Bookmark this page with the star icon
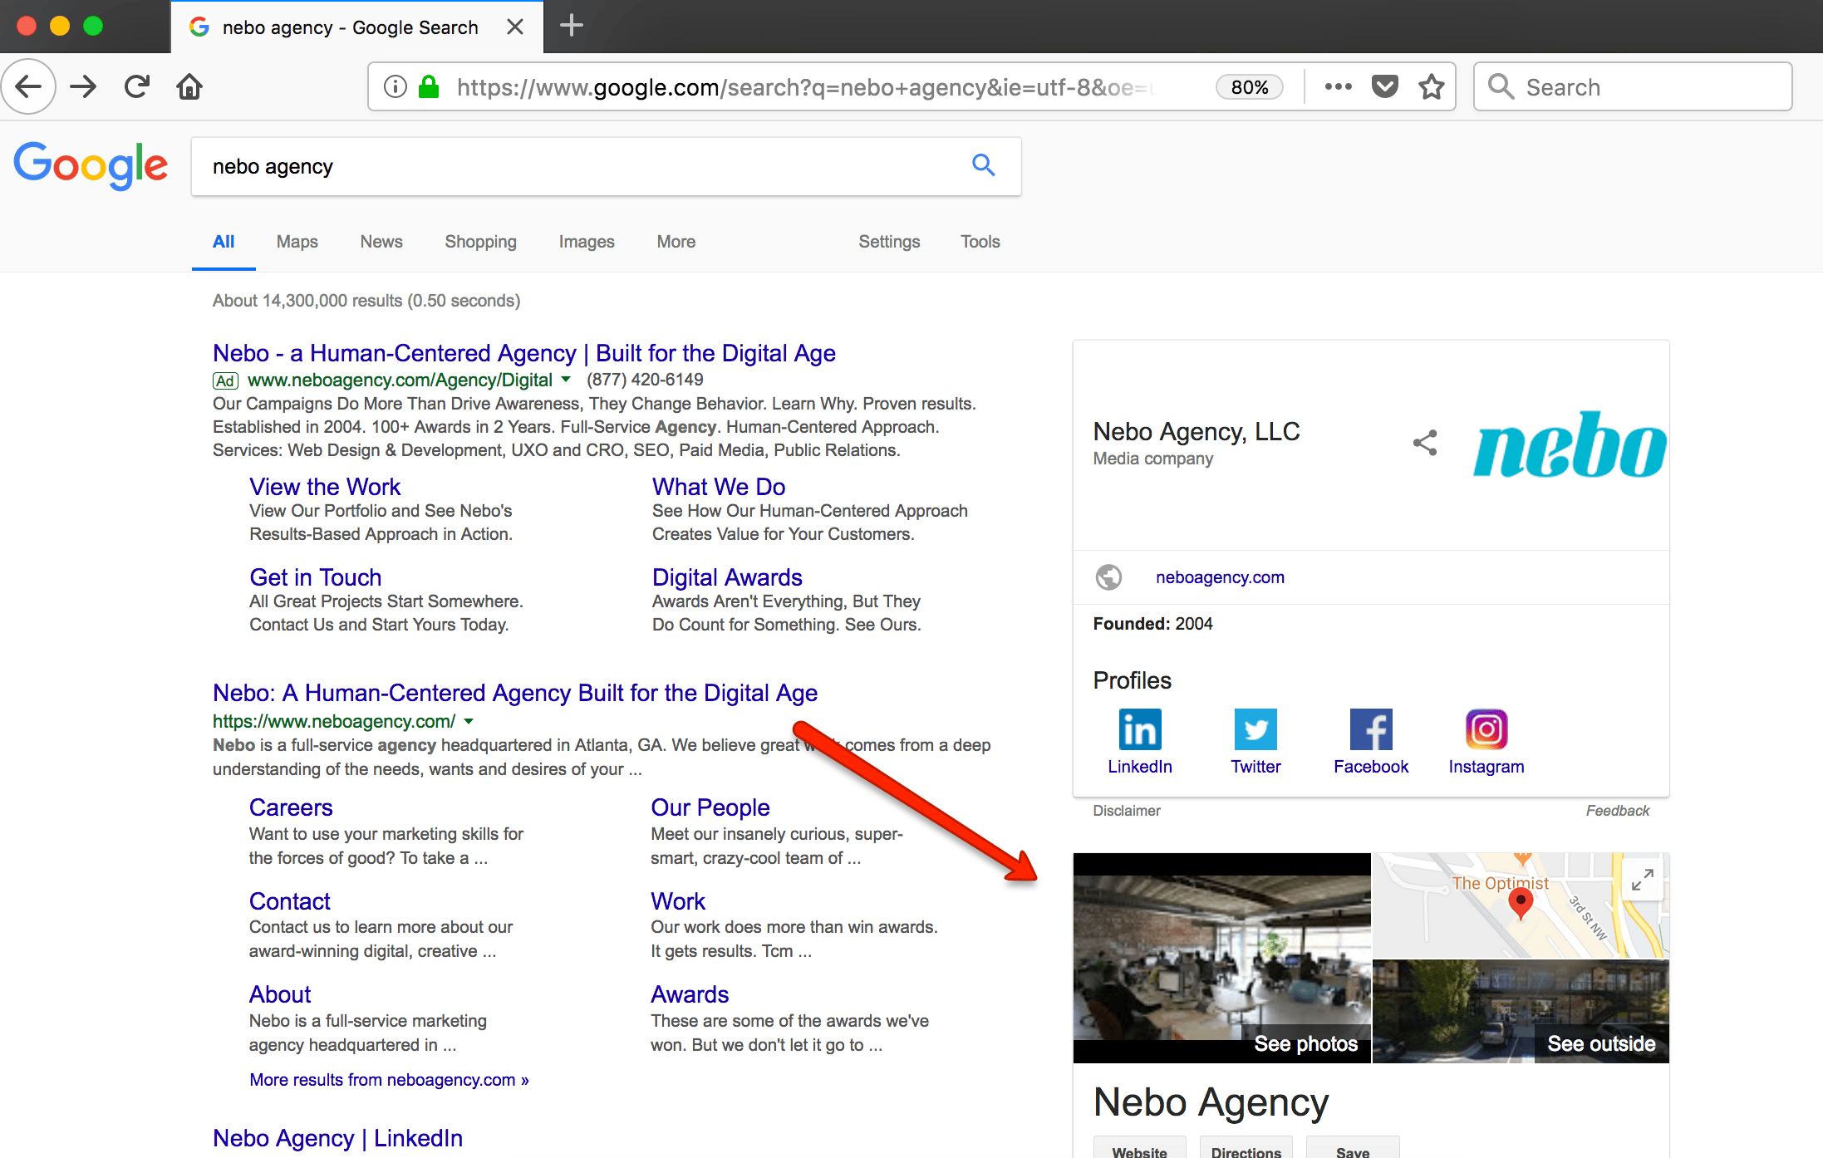 coord(1432,87)
